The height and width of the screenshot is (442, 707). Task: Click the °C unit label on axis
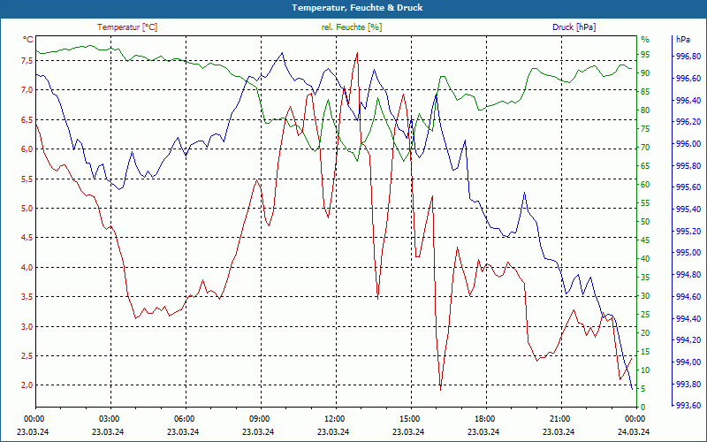(x=28, y=40)
